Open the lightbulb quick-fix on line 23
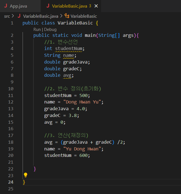181x194 pixels. (x=26, y=175)
